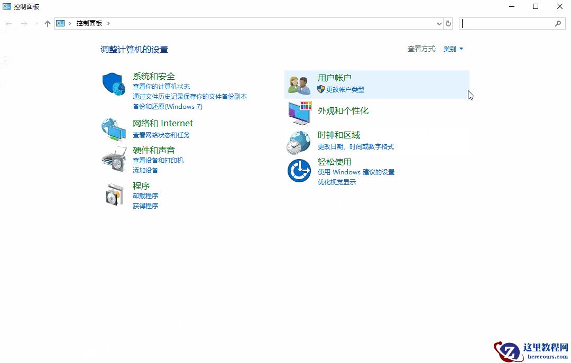Click 备份和还原(Windows 7)

(168, 106)
